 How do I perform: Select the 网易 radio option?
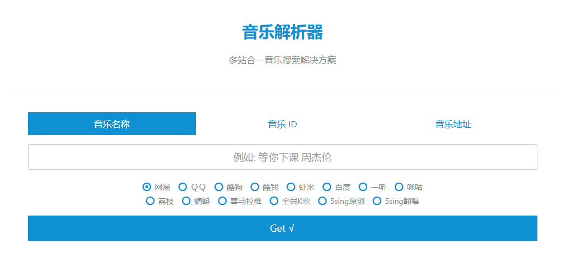(147, 187)
